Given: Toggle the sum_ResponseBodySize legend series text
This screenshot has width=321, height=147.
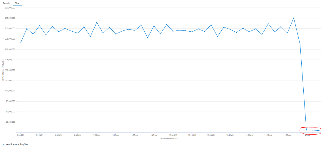Looking at the screenshot, I should pyautogui.click(x=17, y=144).
